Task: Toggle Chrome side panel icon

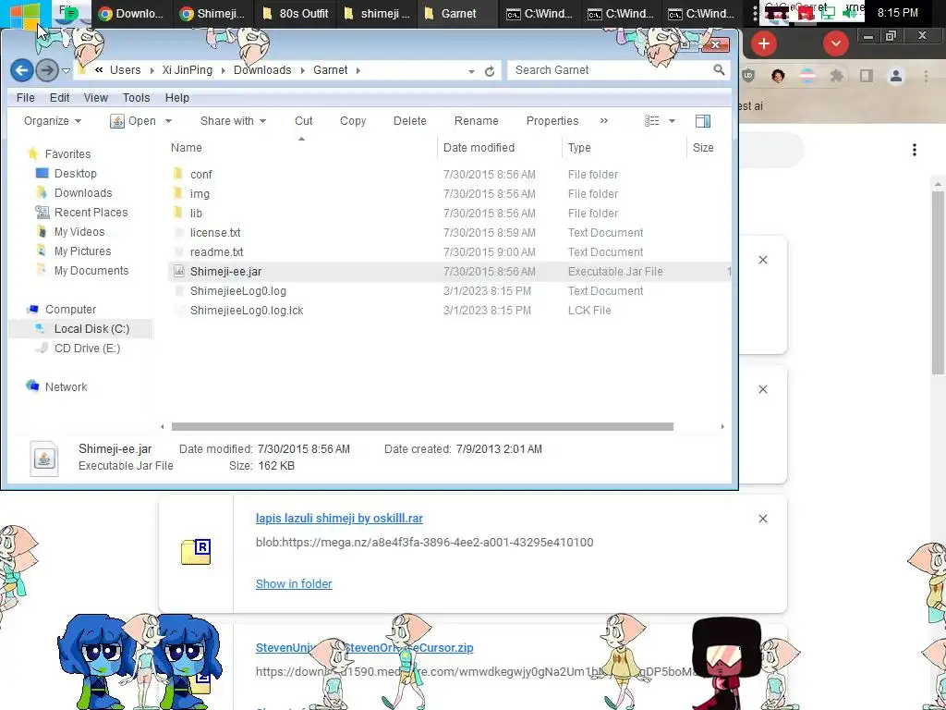Action: [867, 76]
